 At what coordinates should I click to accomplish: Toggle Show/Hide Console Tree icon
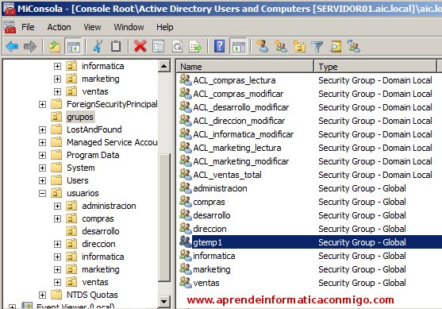point(73,46)
